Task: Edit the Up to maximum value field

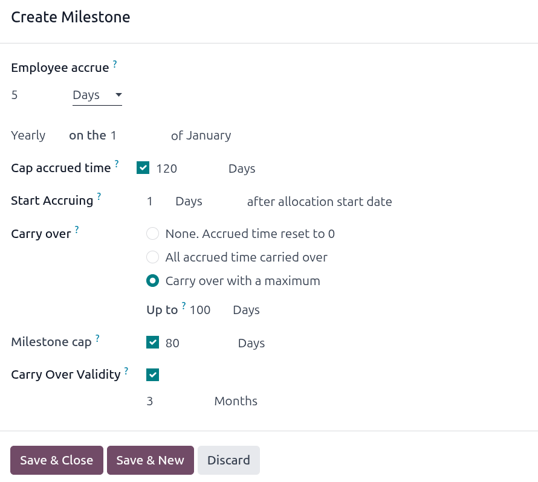Action: 203,309
